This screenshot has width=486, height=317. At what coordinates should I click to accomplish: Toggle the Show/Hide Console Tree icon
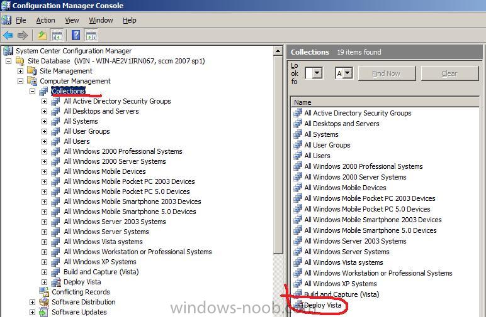[x=57, y=35]
